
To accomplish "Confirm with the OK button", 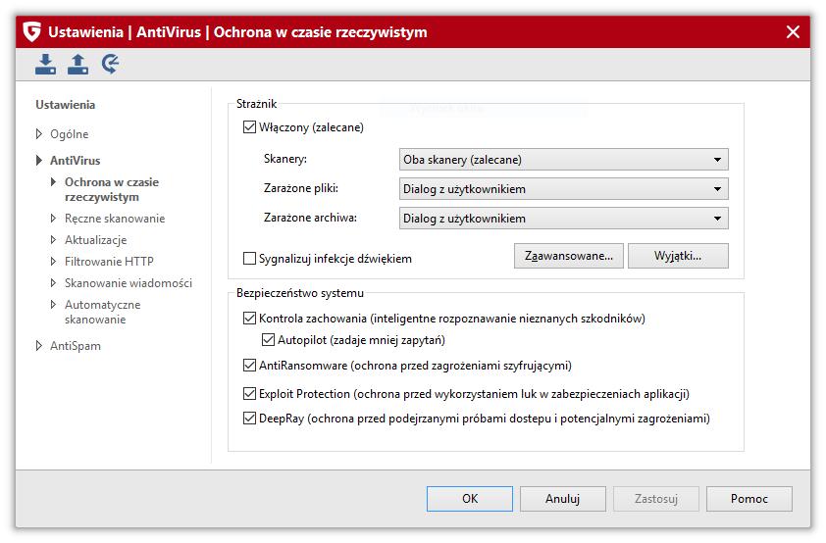I will tap(469, 498).
